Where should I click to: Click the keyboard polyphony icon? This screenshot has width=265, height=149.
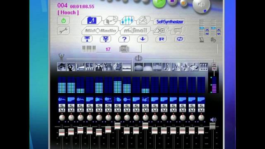pyautogui.click(x=89, y=49)
